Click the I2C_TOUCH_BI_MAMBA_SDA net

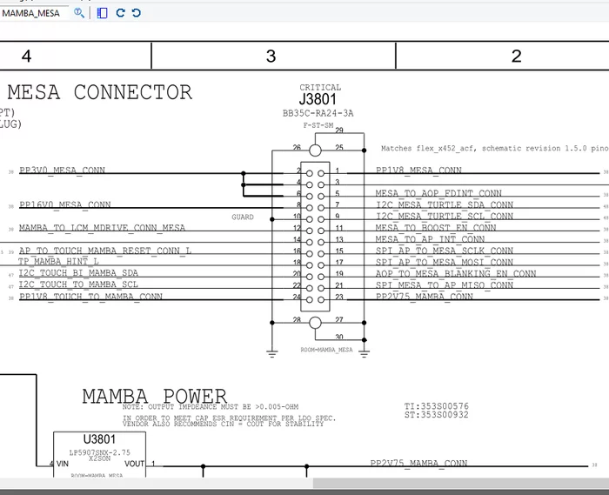click(78, 272)
